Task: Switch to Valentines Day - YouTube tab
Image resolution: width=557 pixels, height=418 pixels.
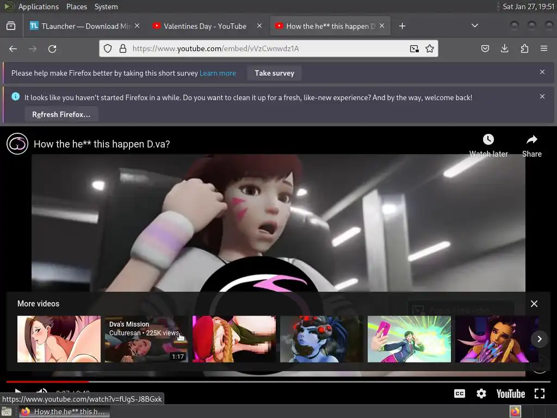Action: coord(205,26)
